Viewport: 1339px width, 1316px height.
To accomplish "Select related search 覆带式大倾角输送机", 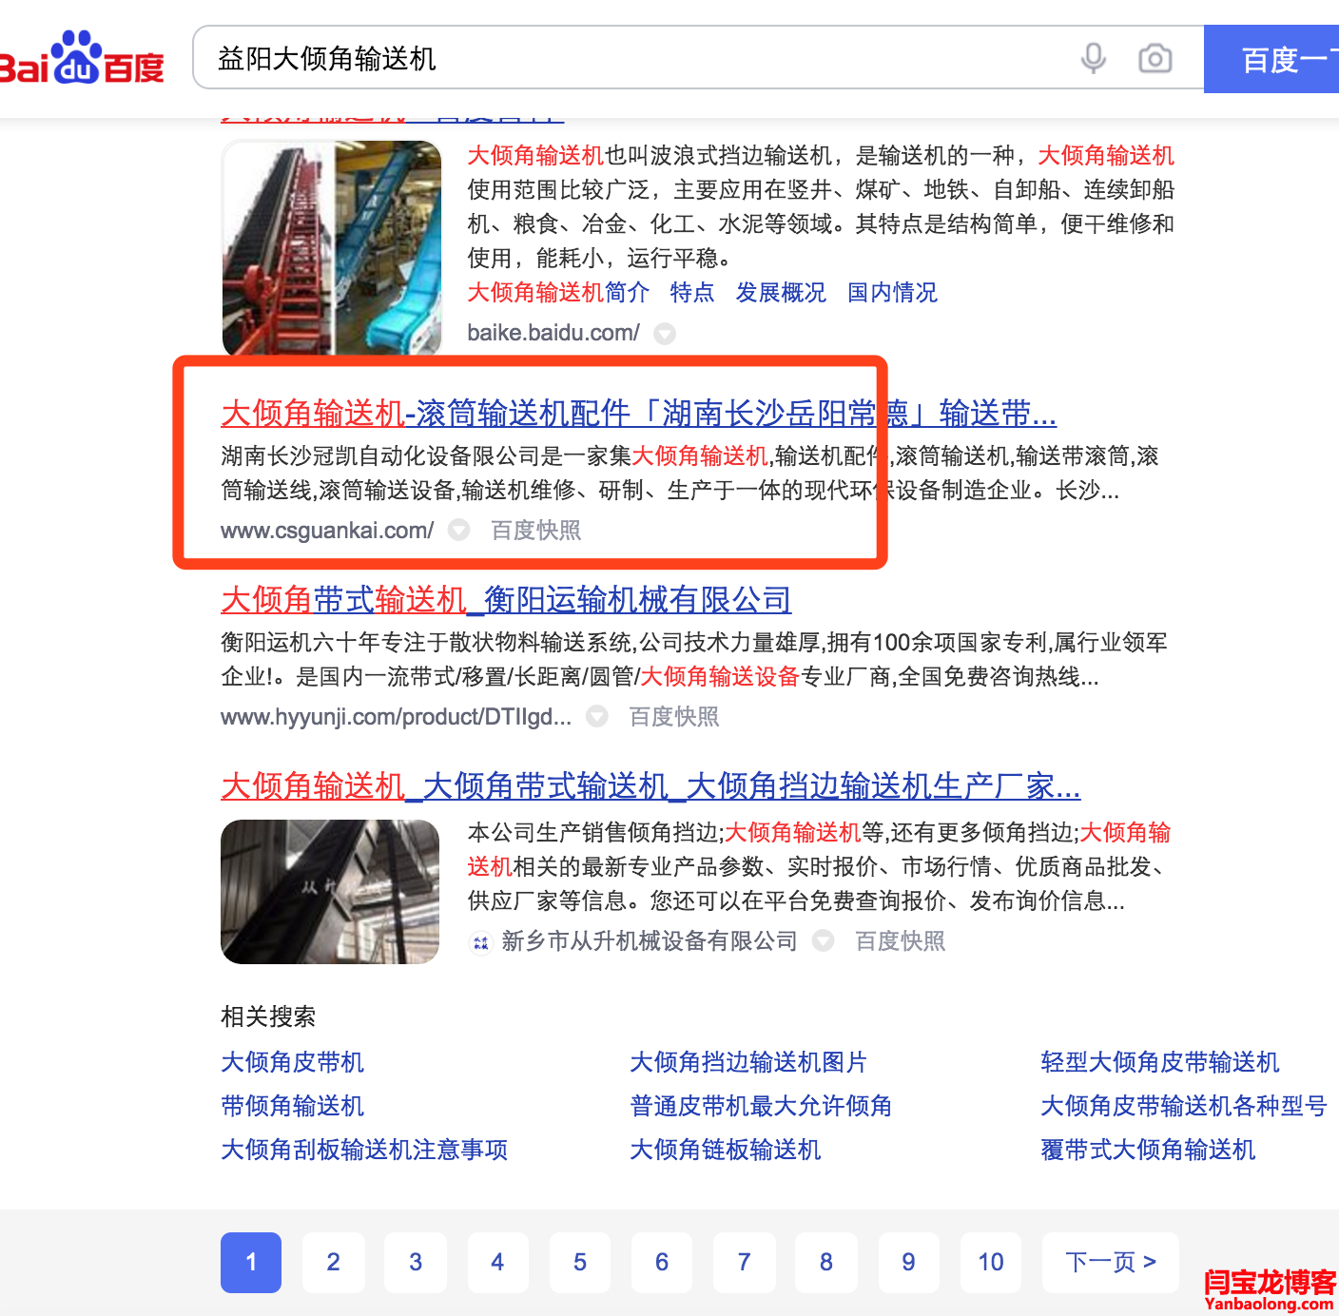I will (x=1147, y=1150).
